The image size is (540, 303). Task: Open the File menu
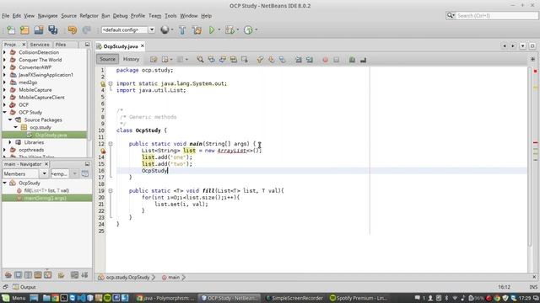(x=6, y=16)
